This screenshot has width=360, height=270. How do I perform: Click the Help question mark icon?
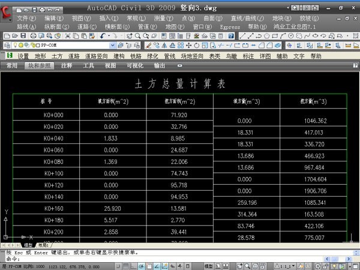(231, 36)
